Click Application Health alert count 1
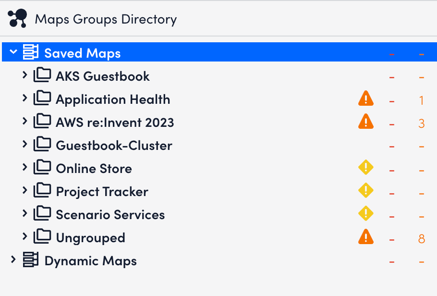The width and height of the screenshot is (437, 296). [x=422, y=100]
